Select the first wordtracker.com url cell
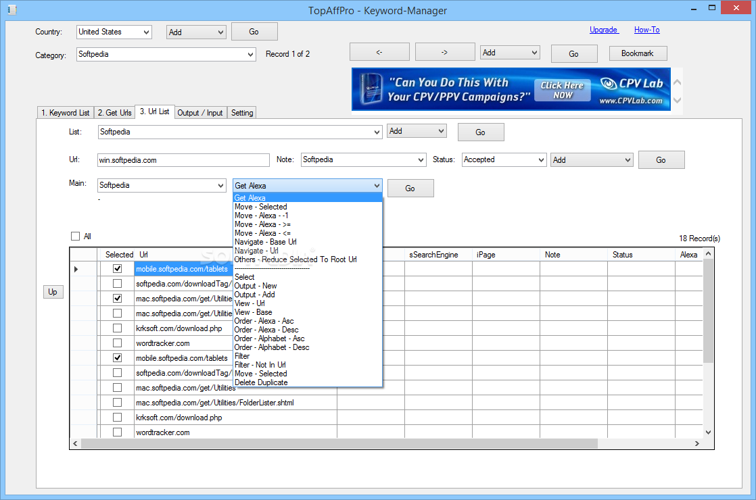Viewport: 756px width, 500px height. click(x=183, y=343)
